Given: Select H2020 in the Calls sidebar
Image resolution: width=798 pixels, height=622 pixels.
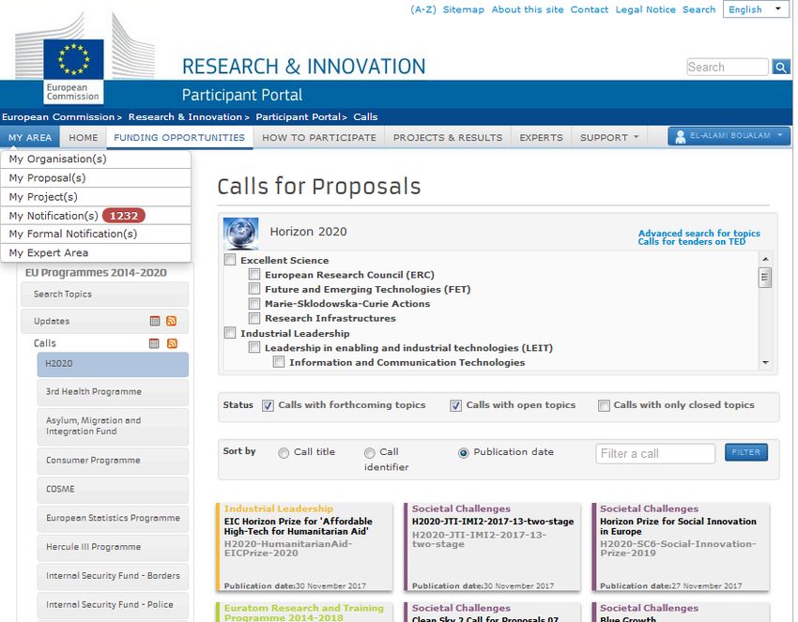Looking at the screenshot, I should 113,364.
